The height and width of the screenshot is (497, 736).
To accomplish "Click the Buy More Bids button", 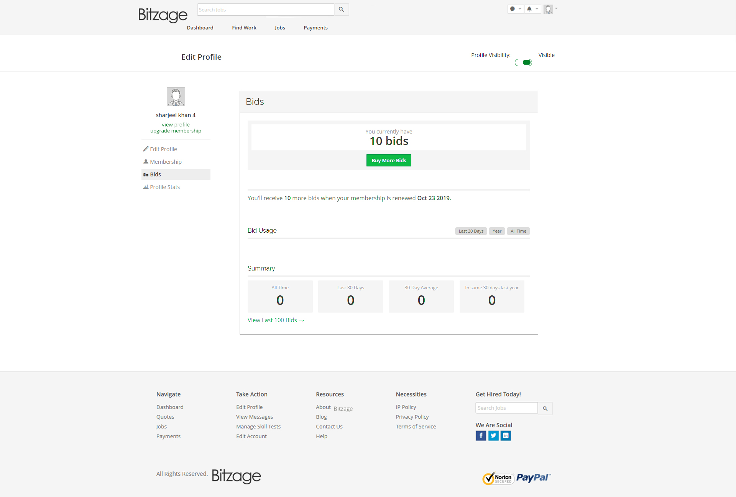I will [388, 160].
